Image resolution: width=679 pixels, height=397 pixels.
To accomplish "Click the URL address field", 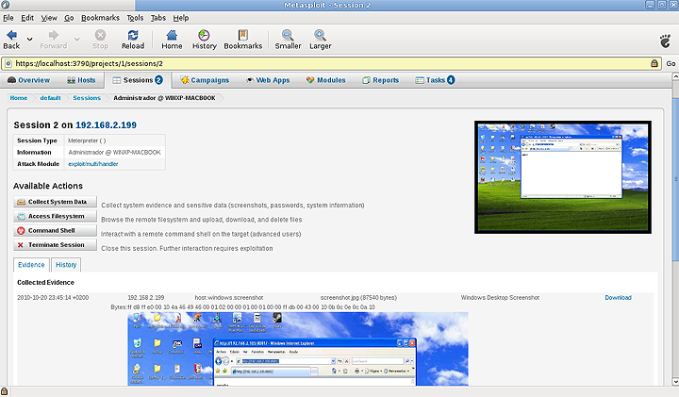I will click(331, 63).
